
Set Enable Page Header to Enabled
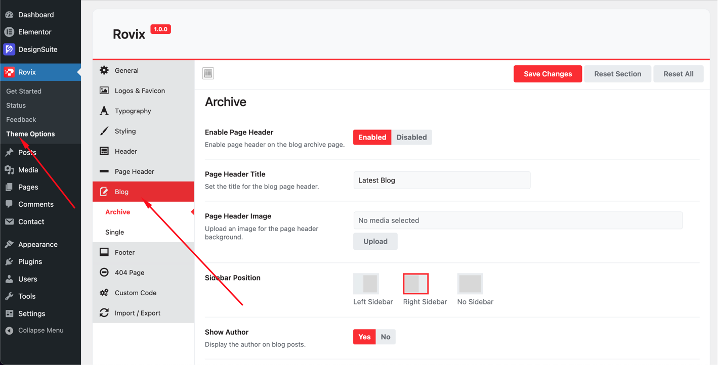372,137
